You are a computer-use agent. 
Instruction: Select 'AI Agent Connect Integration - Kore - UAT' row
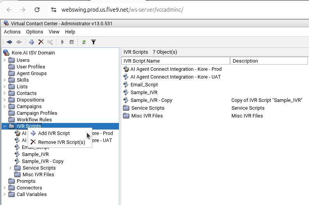coord(176,77)
